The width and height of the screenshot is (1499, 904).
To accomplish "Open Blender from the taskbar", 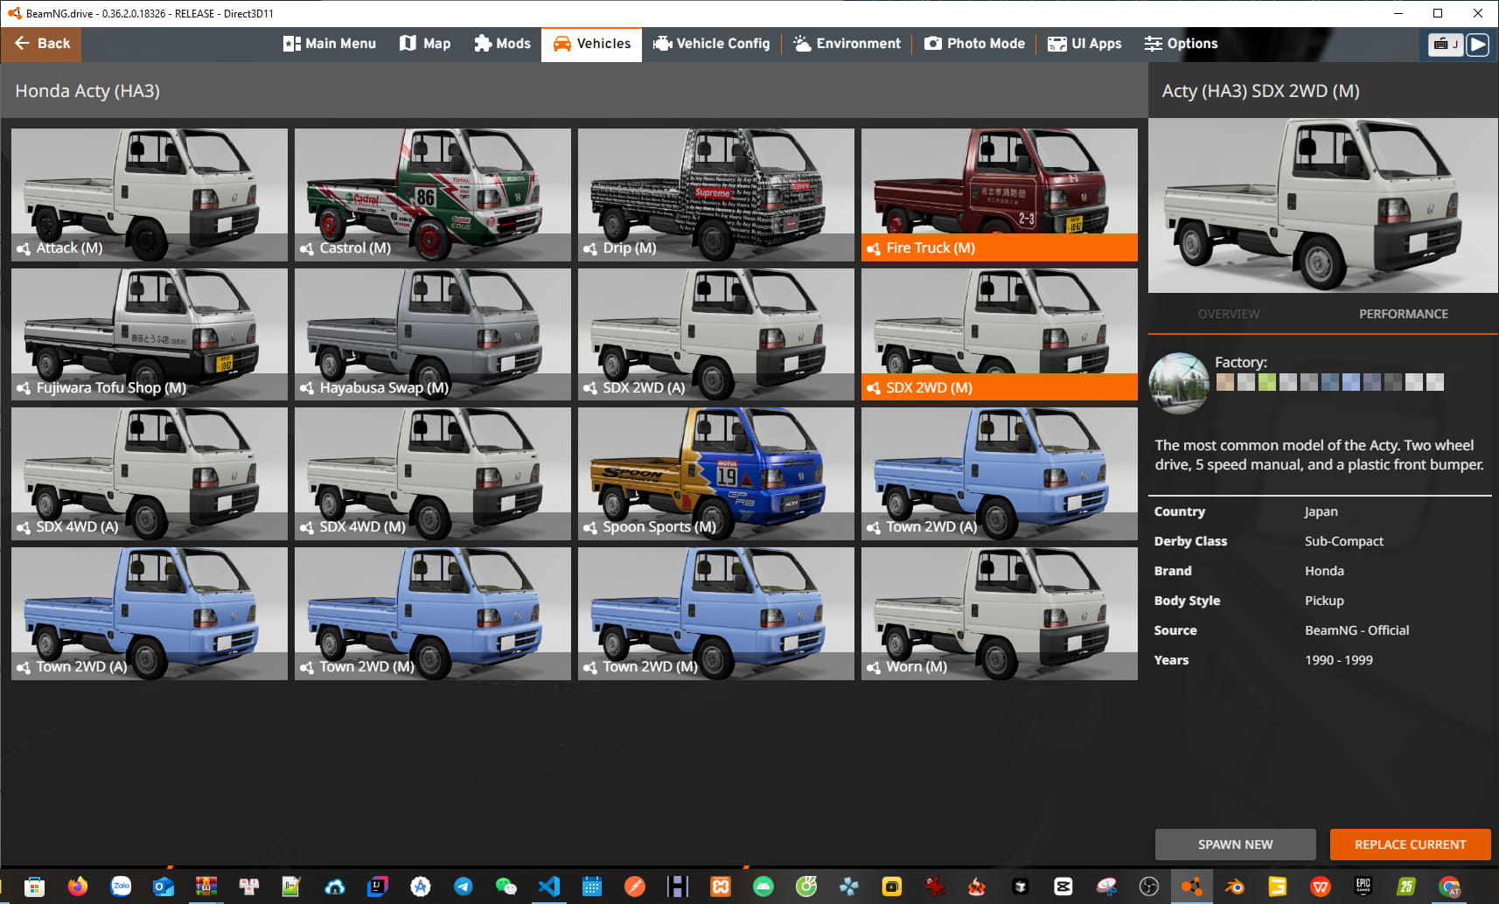I will (1235, 887).
